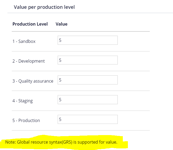The height and width of the screenshot is (150, 173).
Task: Click the word 'Note:' in highlighted text
Action: coord(11,142)
